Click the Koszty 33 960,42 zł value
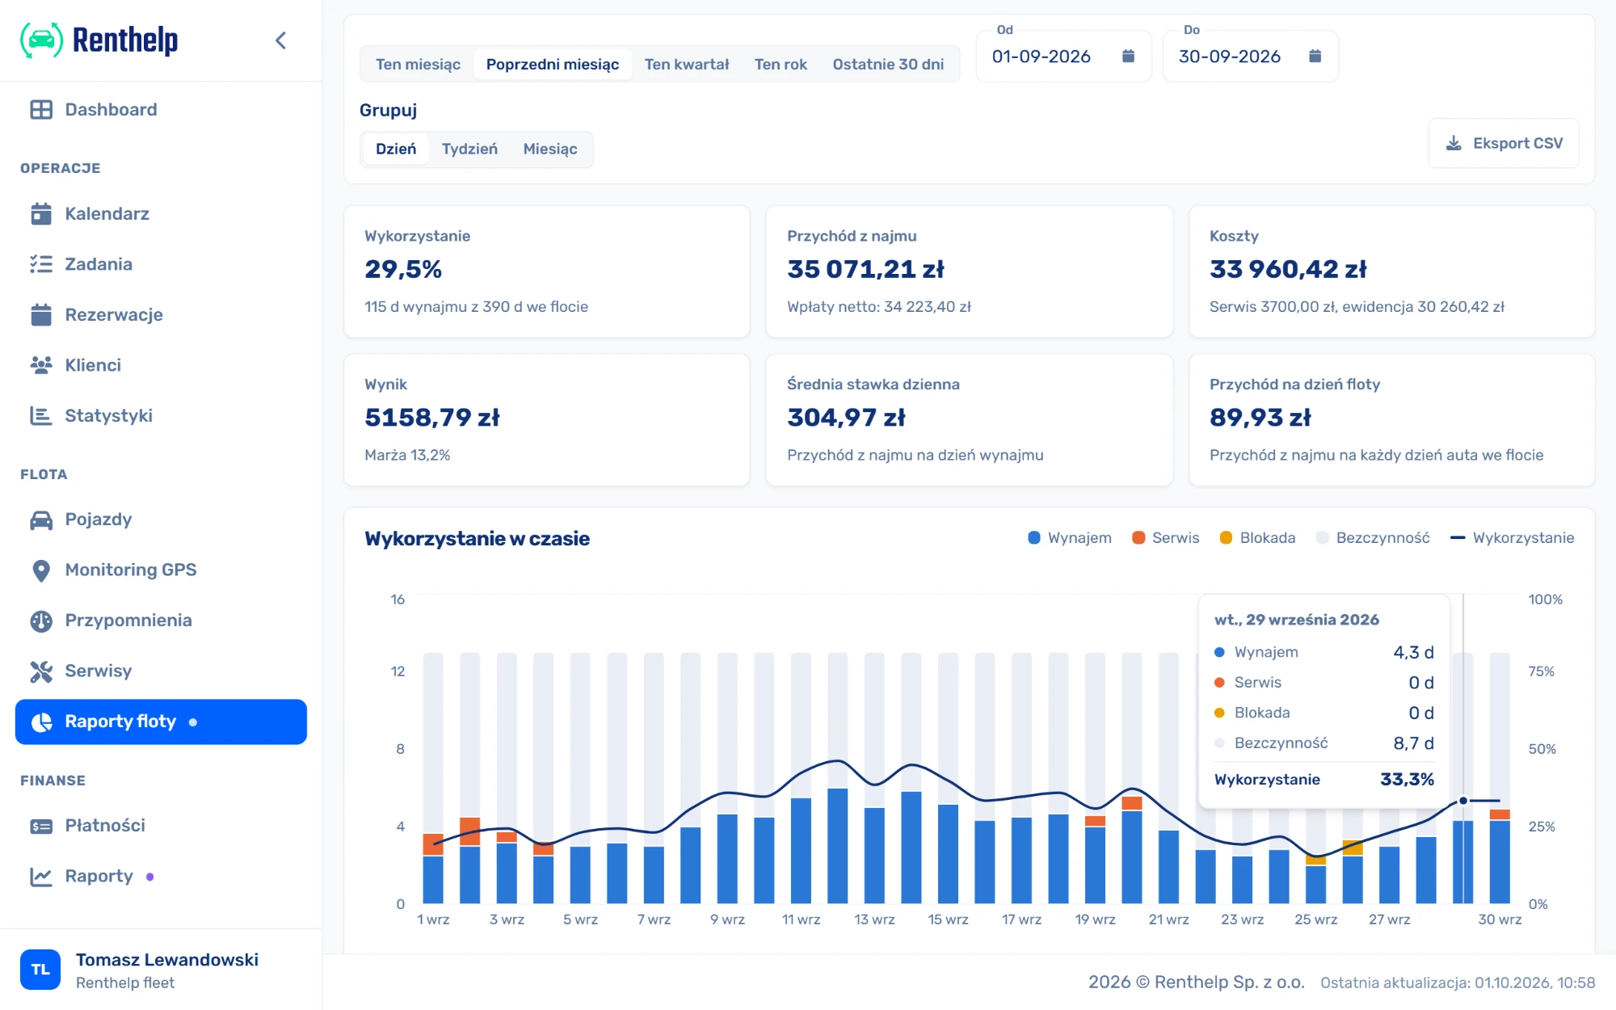The height and width of the screenshot is (1010, 1616). tap(1288, 269)
